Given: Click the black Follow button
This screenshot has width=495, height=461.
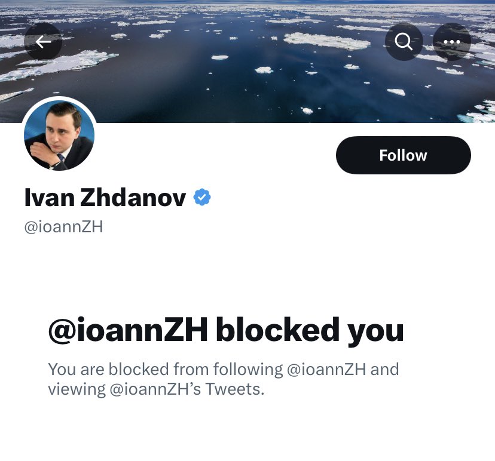Looking at the screenshot, I should pyautogui.click(x=403, y=155).
